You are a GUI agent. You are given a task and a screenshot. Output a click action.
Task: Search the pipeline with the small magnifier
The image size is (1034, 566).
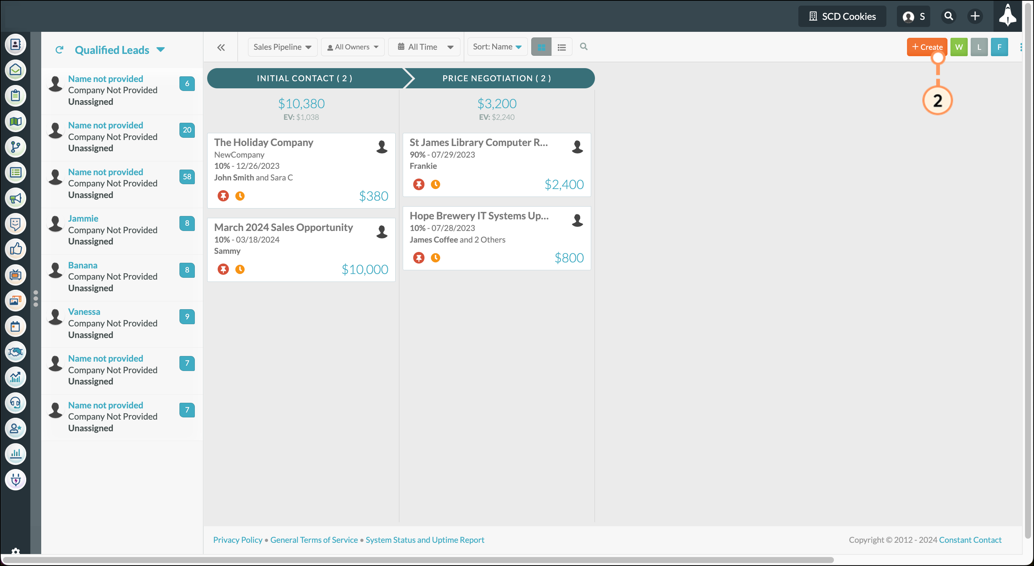point(584,46)
